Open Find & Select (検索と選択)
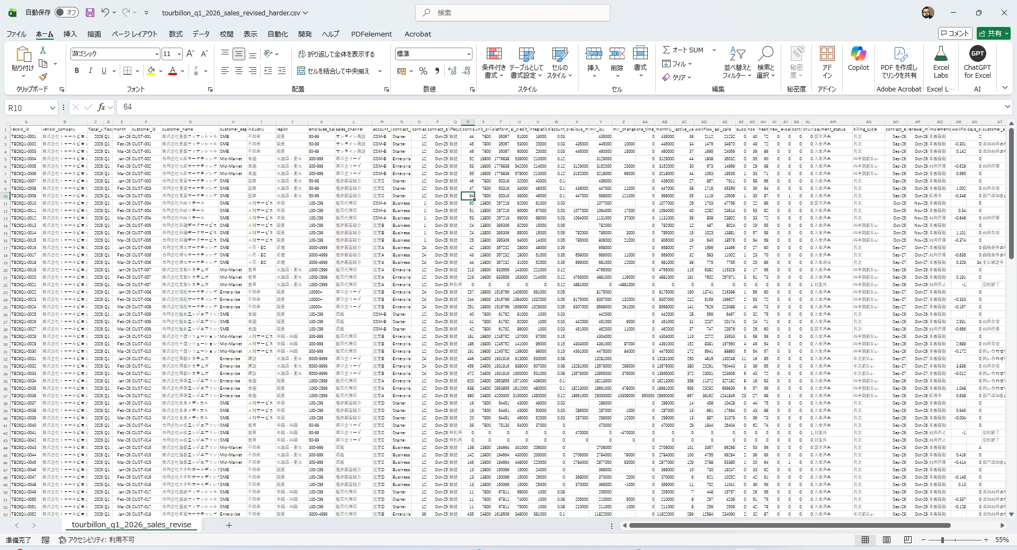 [766, 63]
